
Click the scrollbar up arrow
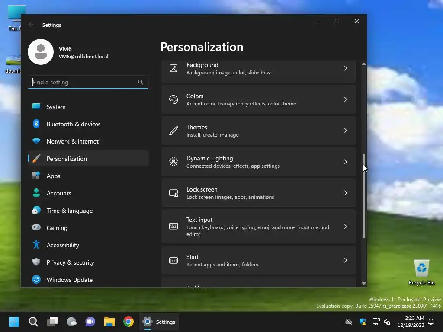363,64
